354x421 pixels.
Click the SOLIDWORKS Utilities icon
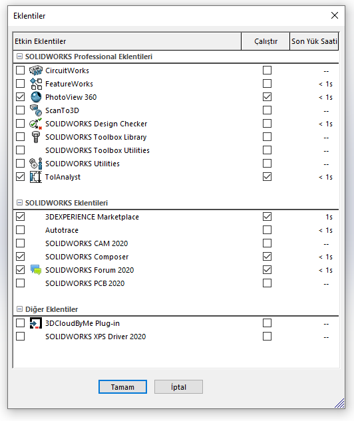[x=36, y=164]
